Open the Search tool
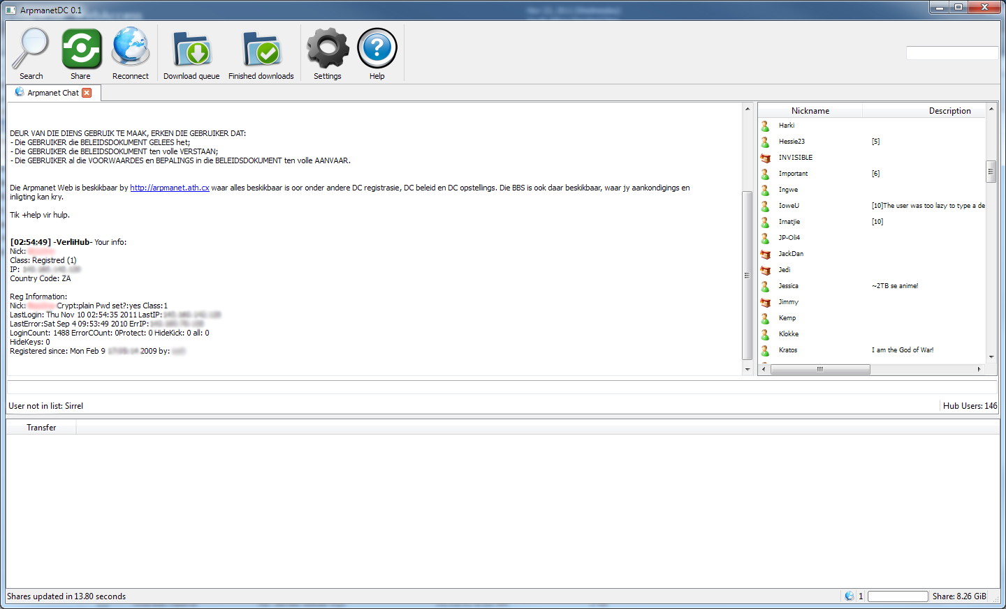This screenshot has height=609, width=1006. pos(31,54)
